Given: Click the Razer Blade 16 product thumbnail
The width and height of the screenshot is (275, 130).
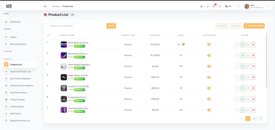Looking at the screenshot, I should coord(64,45).
